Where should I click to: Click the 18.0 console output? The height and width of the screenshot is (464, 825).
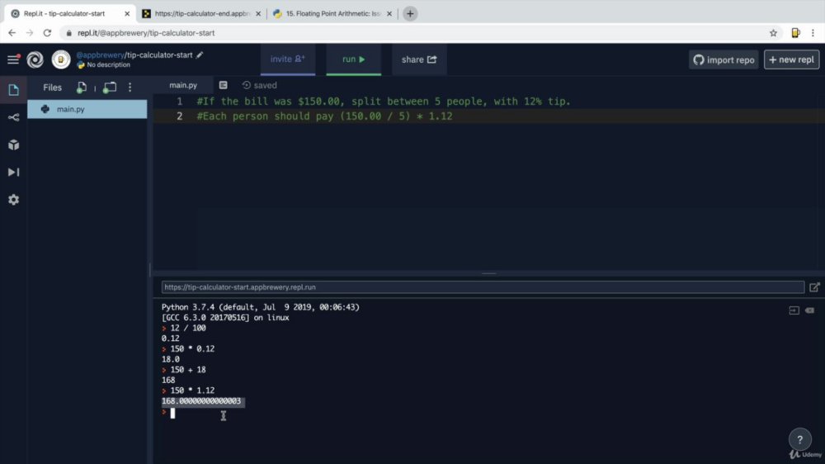point(171,359)
